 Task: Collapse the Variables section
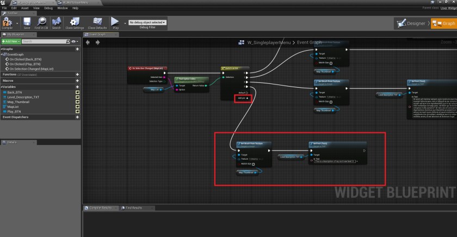click(2, 87)
